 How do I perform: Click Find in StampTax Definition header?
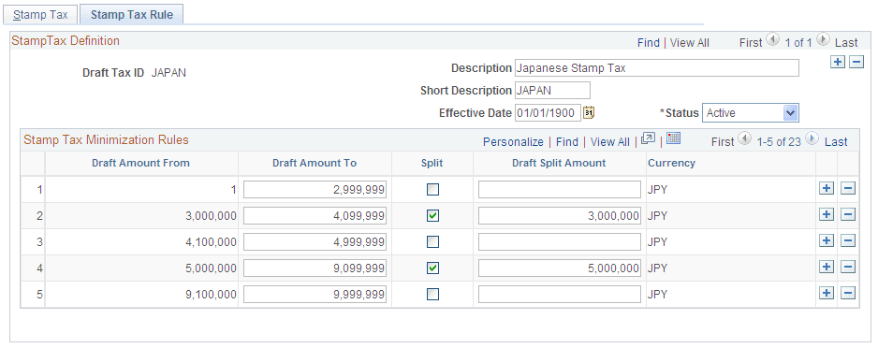pyautogui.click(x=649, y=42)
